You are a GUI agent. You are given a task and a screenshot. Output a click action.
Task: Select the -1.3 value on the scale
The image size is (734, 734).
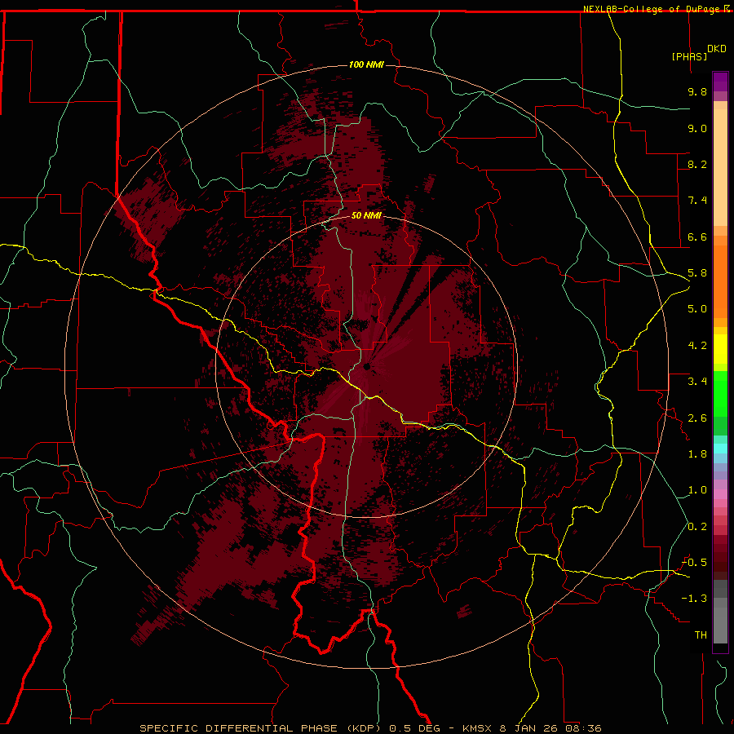[694, 599]
